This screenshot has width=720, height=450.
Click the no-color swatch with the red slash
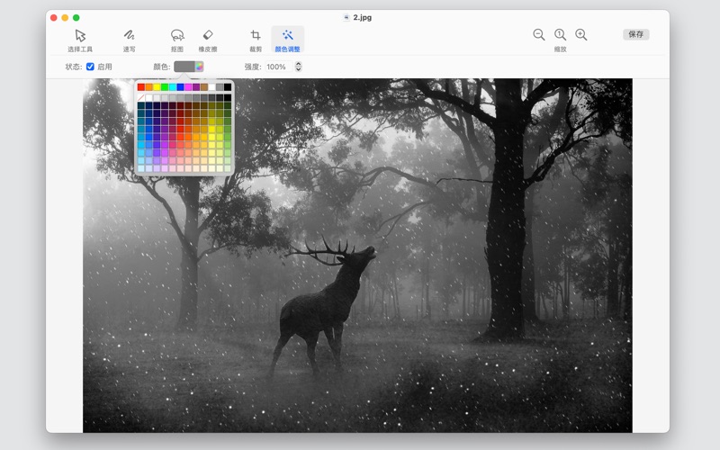click(141, 97)
